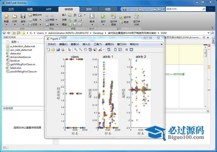This screenshot has width=217, height=152.
Task: Expand the Save (保存) dropdown arrow
Action: point(23,25)
